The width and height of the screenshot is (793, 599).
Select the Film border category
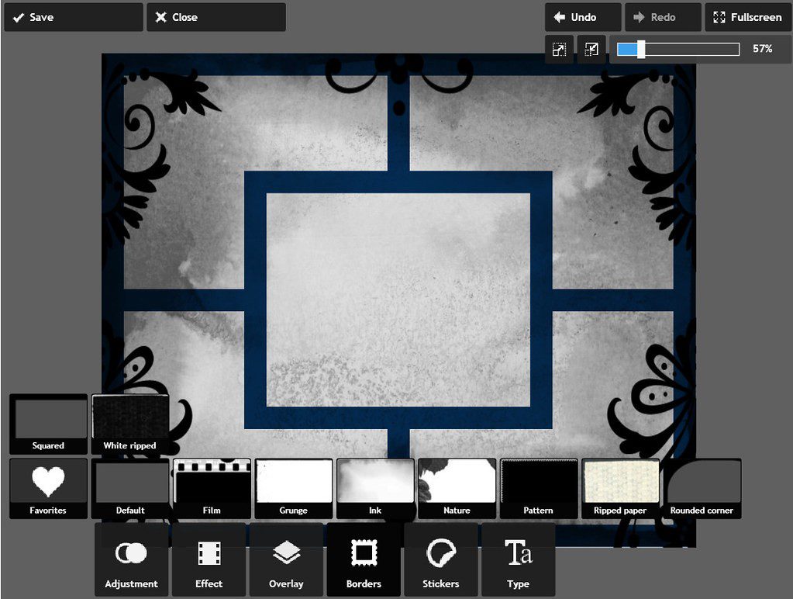pos(212,489)
